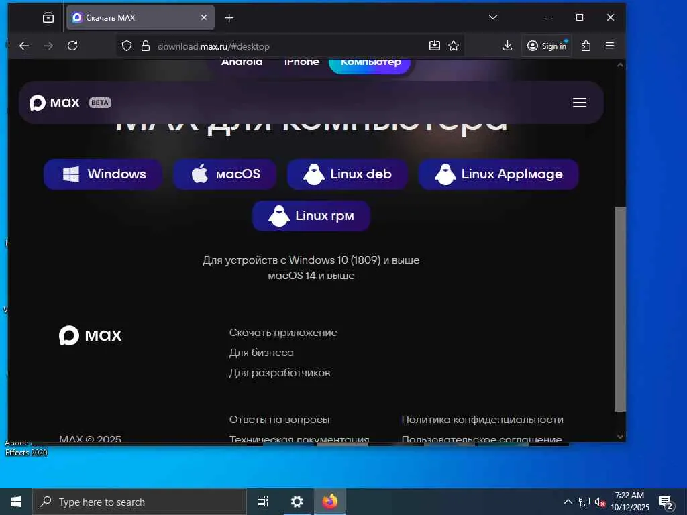Viewport: 687px width, 515px height.
Task: Select the Скачать MAX browser tab
Action: (x=140, y=17)
